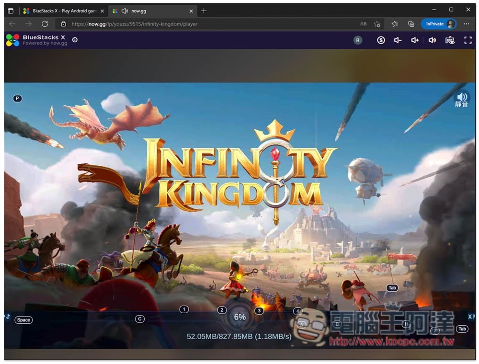Click the Space key overlay marker
This screenshot has width=479, height=364.
coord(23,320)
